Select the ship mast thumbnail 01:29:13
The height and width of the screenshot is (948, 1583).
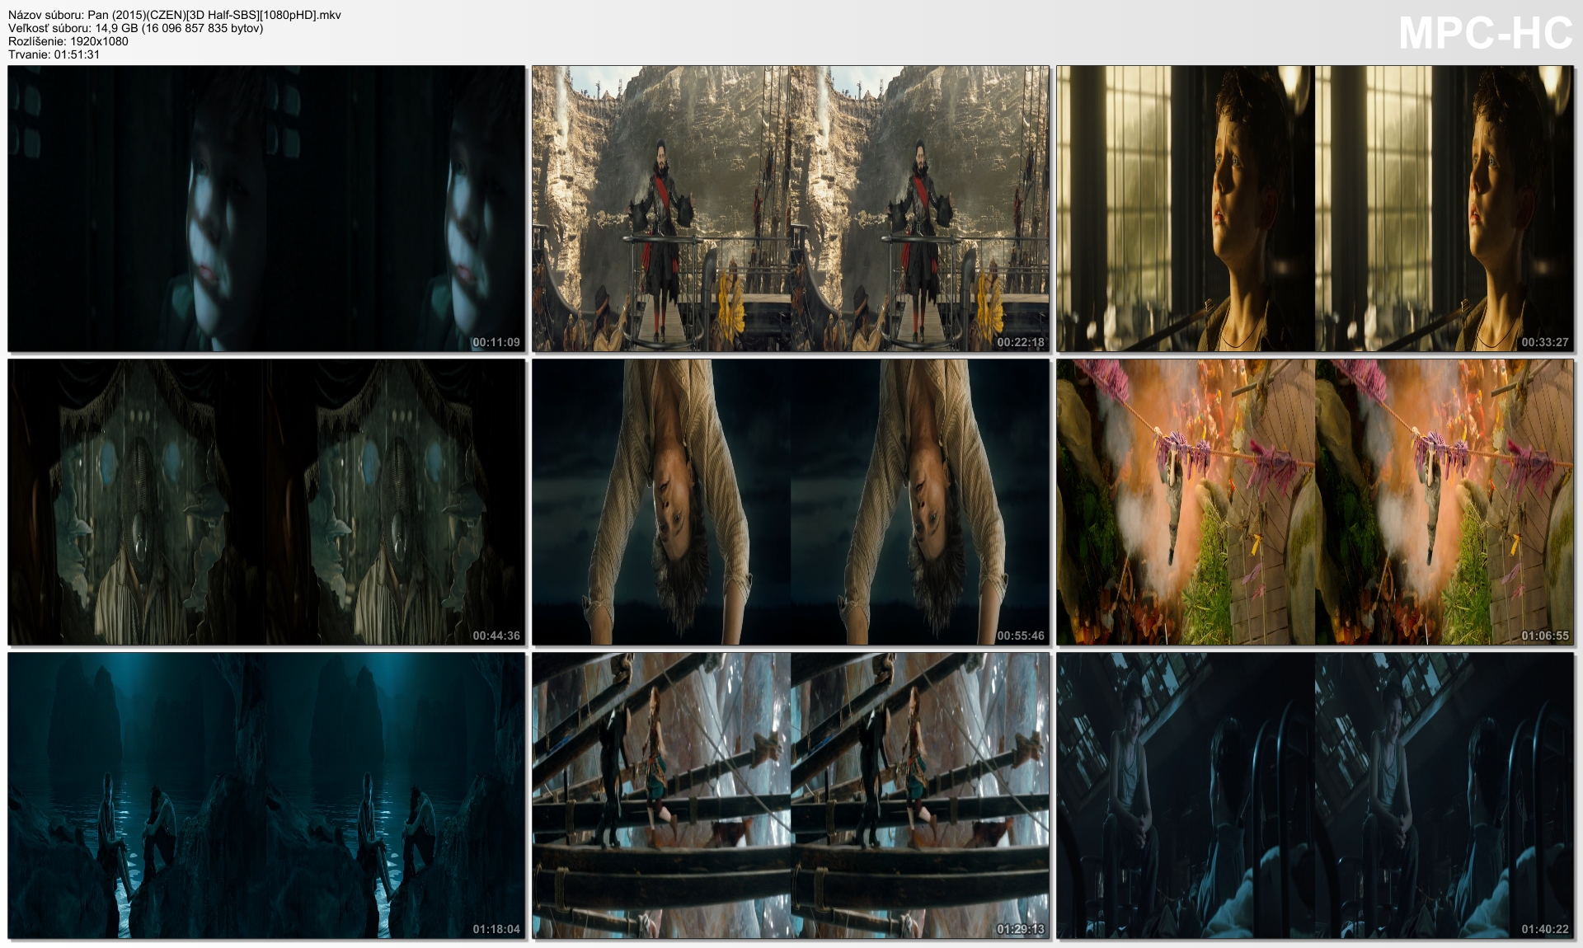click(791, 795)
